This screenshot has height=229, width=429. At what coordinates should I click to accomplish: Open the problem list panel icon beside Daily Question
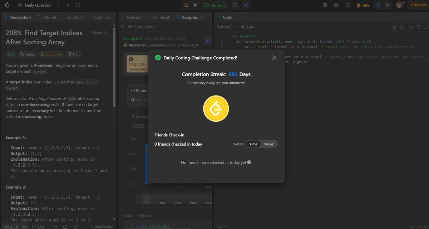[20, 5]
